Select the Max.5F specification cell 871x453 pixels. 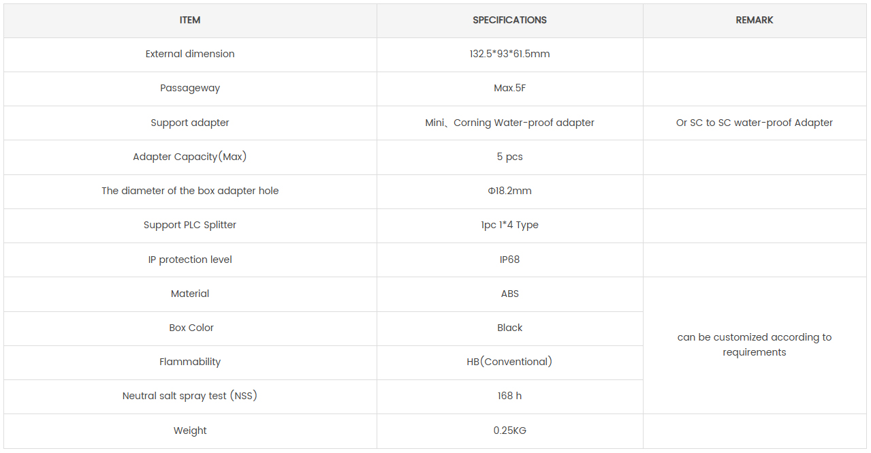pos(509,89)
